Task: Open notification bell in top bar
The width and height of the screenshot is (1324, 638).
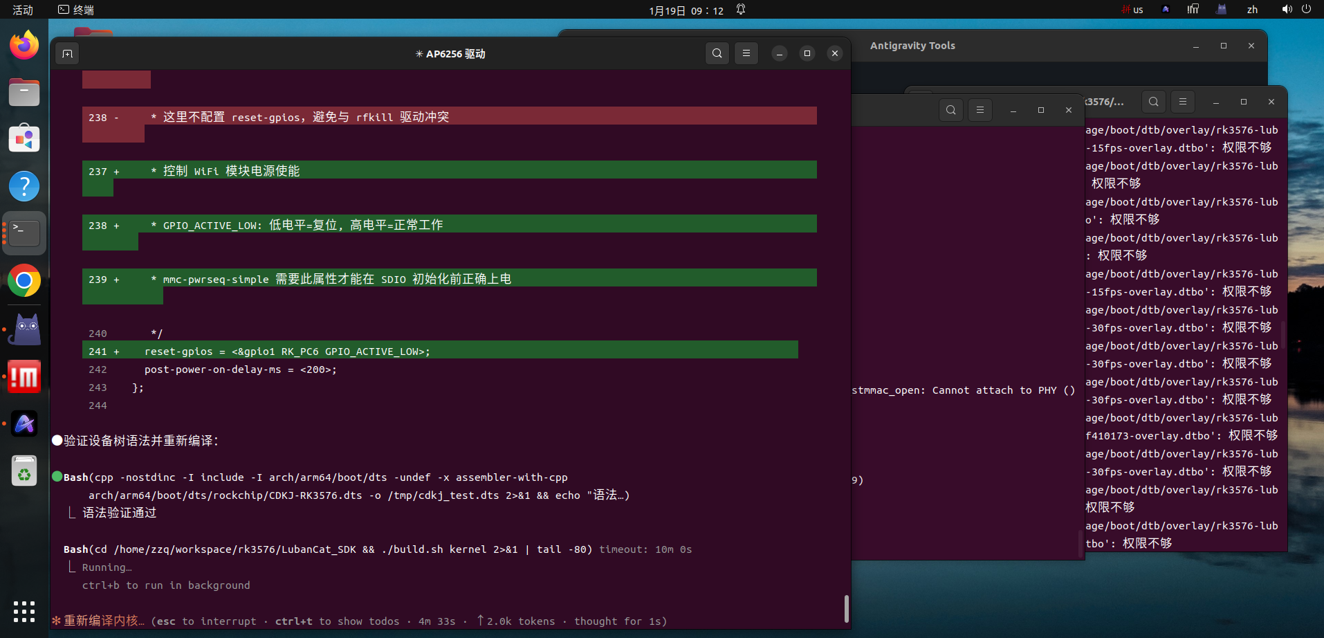Action: (741, 10)
